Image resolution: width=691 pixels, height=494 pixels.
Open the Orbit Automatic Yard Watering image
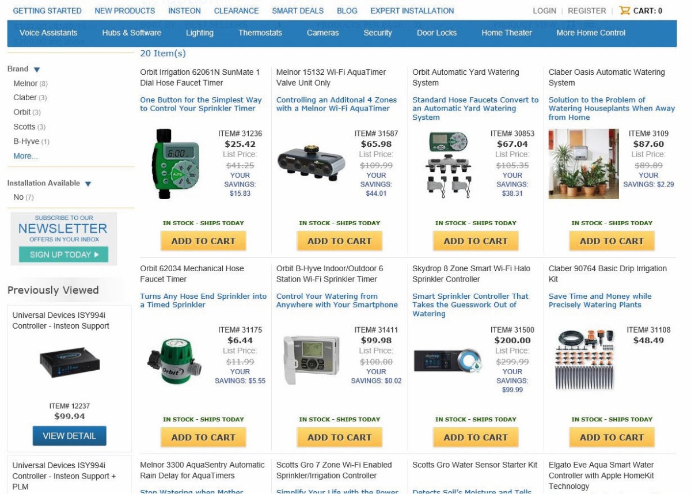pyautogui.click(x=448, y=165)
